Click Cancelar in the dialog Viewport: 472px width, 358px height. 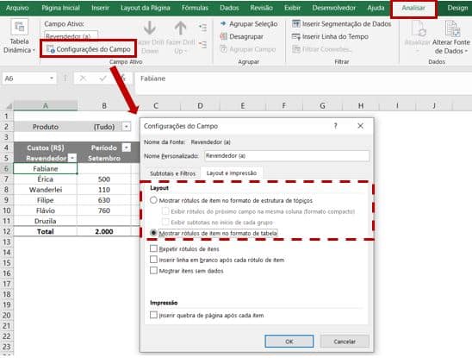[x=345, y=342]
